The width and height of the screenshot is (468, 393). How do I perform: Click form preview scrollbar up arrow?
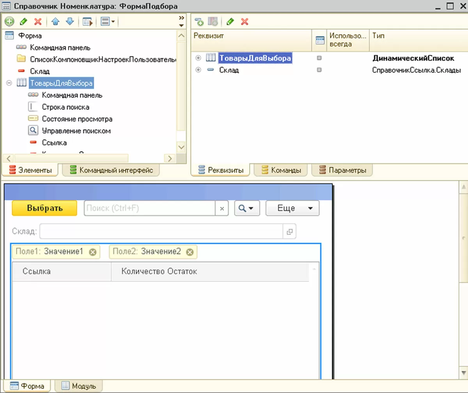pos(464,187)
